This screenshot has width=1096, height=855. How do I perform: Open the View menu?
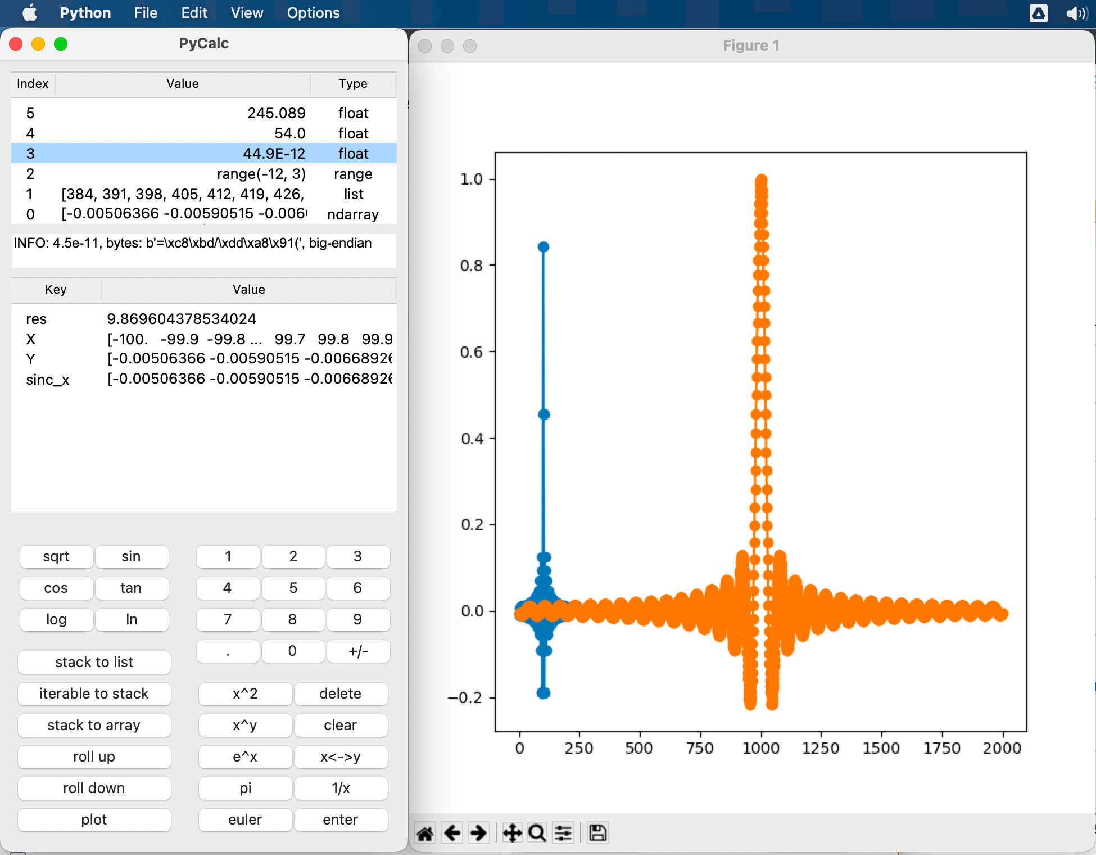click(247, 13)
